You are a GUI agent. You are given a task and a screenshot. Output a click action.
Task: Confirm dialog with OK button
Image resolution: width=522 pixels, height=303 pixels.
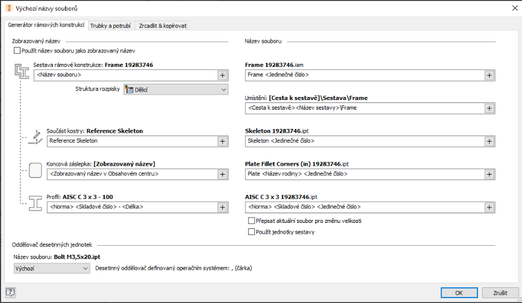click(x=459, y=293)
